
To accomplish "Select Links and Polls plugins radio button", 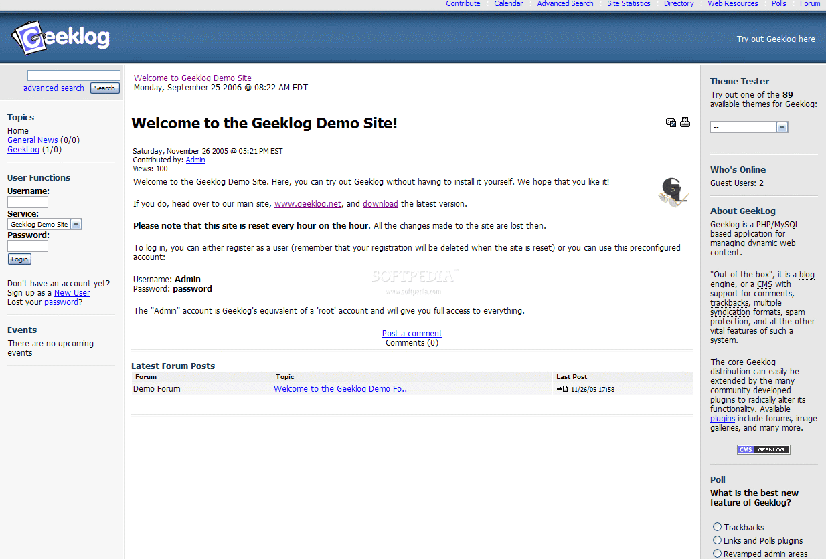I will pyautogui.click(x=717, y=540).
